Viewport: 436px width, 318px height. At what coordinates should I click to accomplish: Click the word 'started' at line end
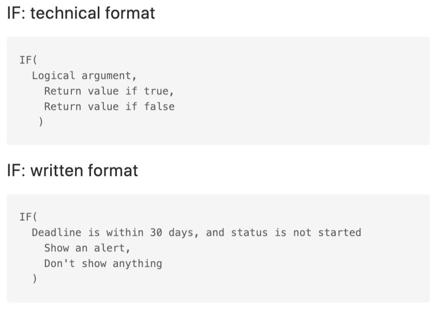(339, 232)
